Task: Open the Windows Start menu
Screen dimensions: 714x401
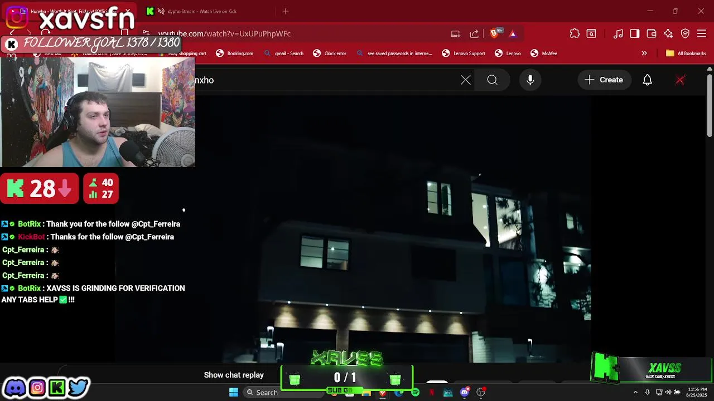Action: pos(234,392)
